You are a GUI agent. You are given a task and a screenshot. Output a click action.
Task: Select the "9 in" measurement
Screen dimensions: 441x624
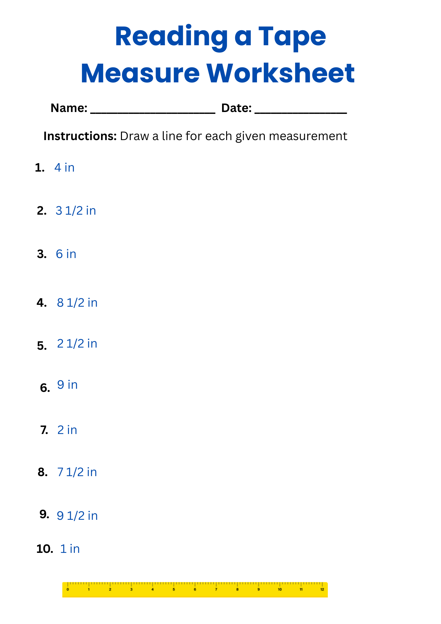coord(67,385)
